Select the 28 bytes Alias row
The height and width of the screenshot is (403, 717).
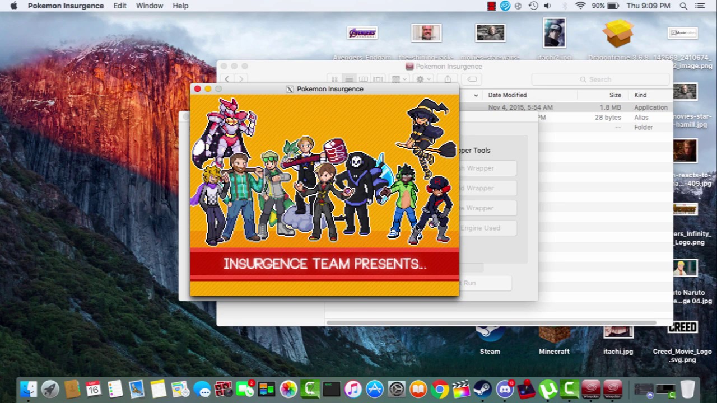click(x=605, y=118)
